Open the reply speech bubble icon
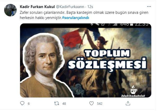 [22, 103]
